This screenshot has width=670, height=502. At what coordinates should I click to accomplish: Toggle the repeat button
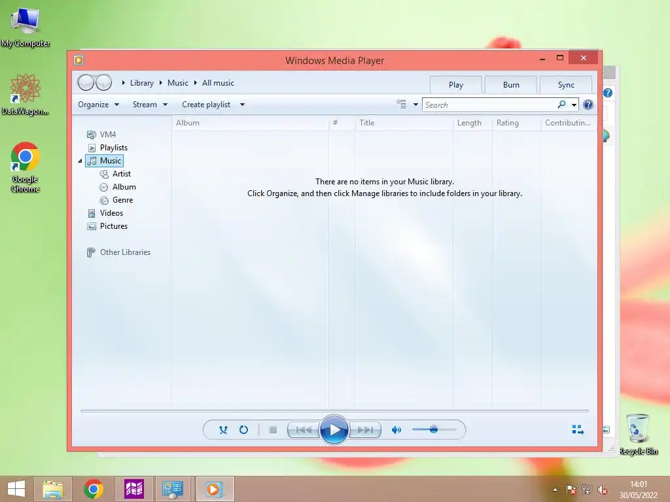coord(243,430)
